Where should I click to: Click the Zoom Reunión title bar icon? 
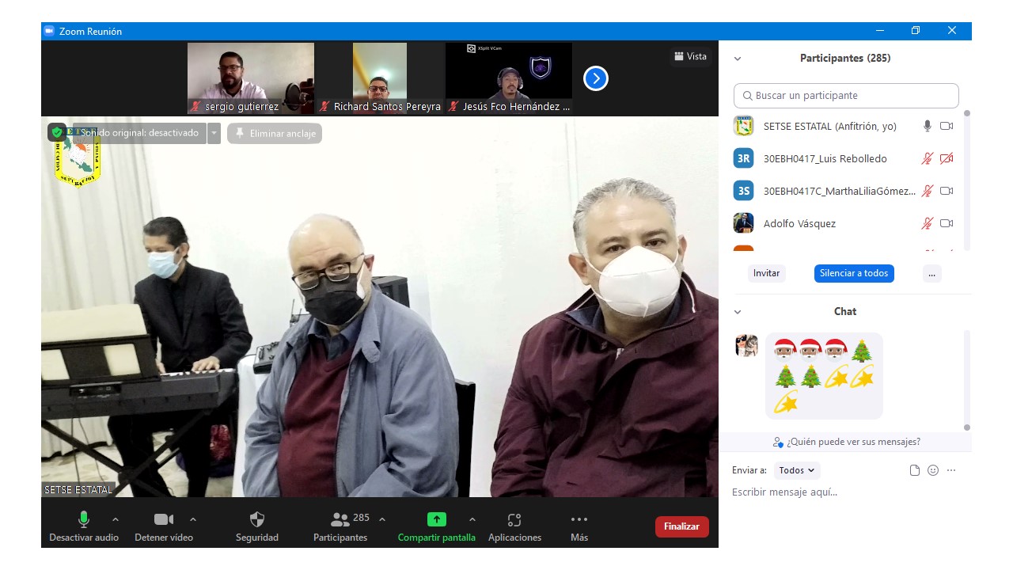tap(49, 31)
